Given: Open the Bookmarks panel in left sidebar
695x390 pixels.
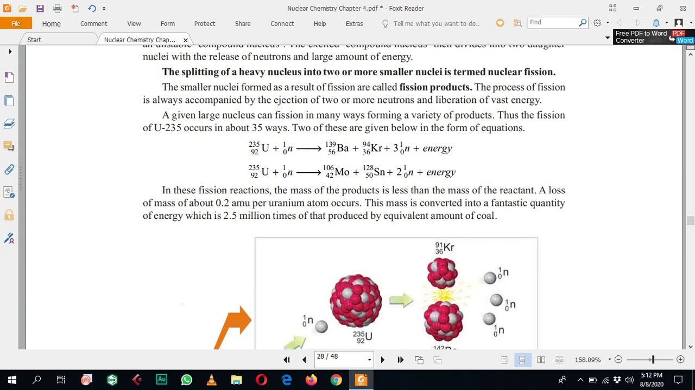Looking at the screenshot, I should 9,77.
